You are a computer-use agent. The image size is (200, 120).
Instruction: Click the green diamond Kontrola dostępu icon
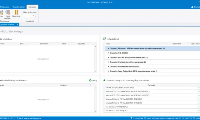[x=104, y=80]
